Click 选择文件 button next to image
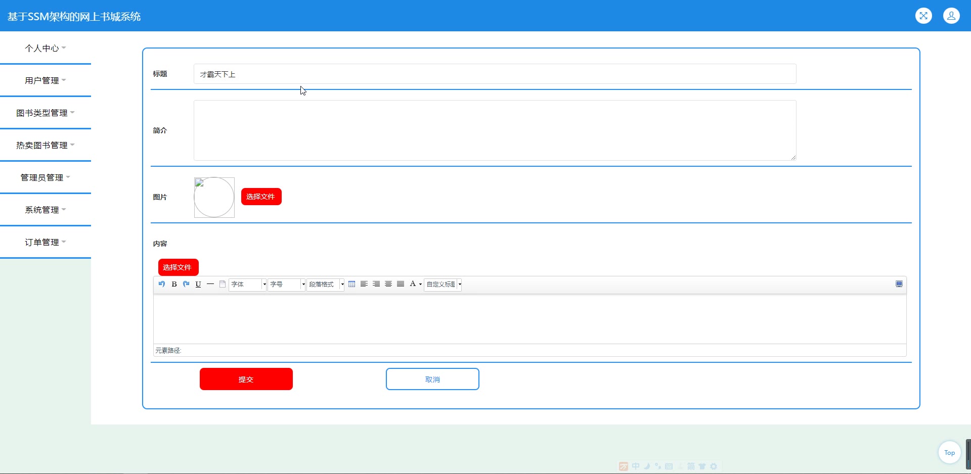 261,197
